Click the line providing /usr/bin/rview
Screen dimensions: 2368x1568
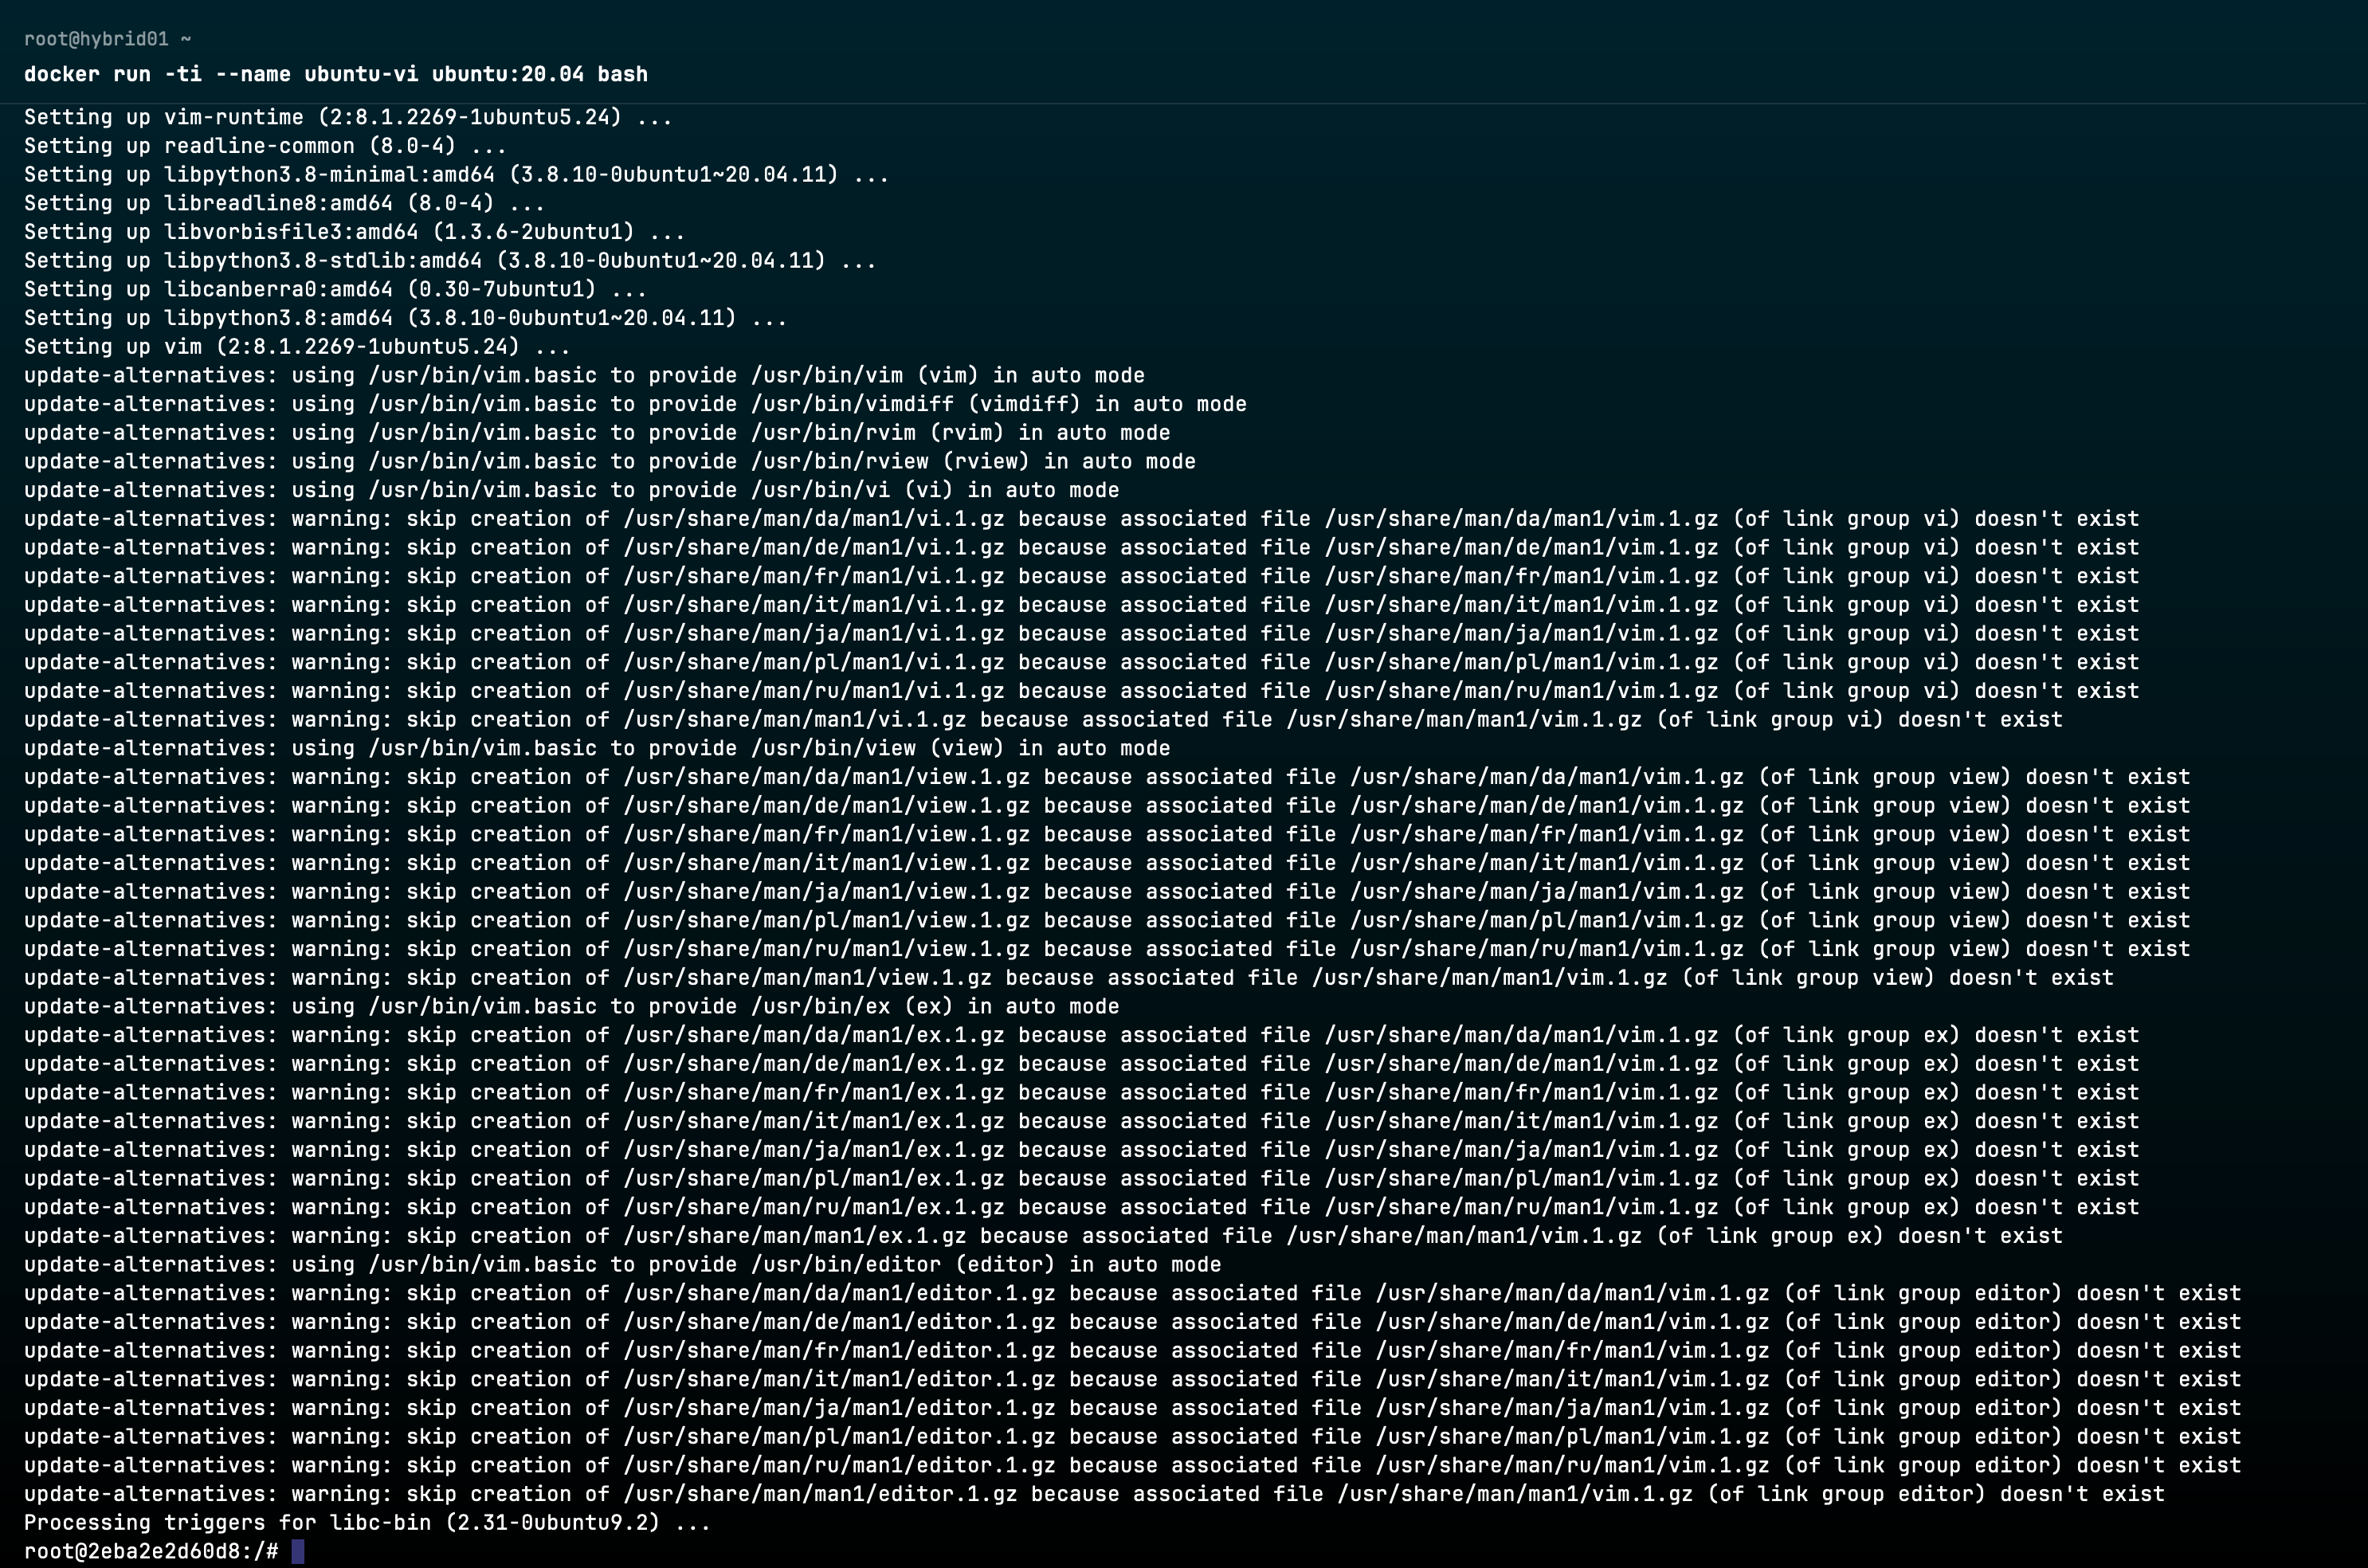click(x=610, y=462)
